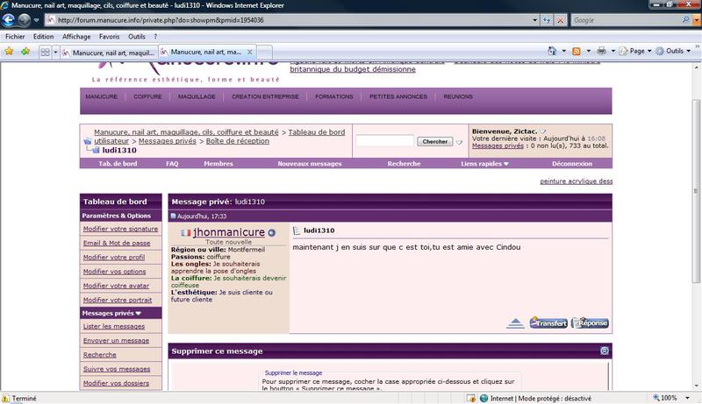This screenshot has width=702, height=404.
Task: Click the online status icon beside jhonmanicure
Action: point(272,232)
